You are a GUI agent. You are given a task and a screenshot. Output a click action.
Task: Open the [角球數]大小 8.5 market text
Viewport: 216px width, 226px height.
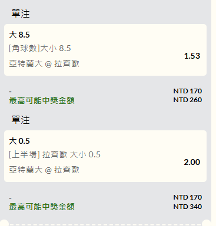click(x=40, y=48)
